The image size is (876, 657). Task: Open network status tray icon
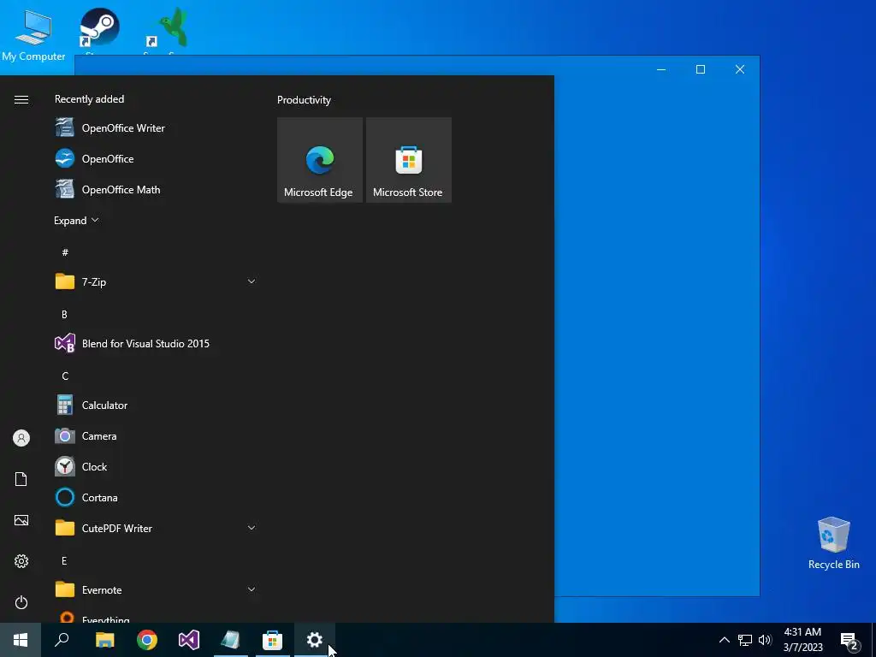[745, 640]
